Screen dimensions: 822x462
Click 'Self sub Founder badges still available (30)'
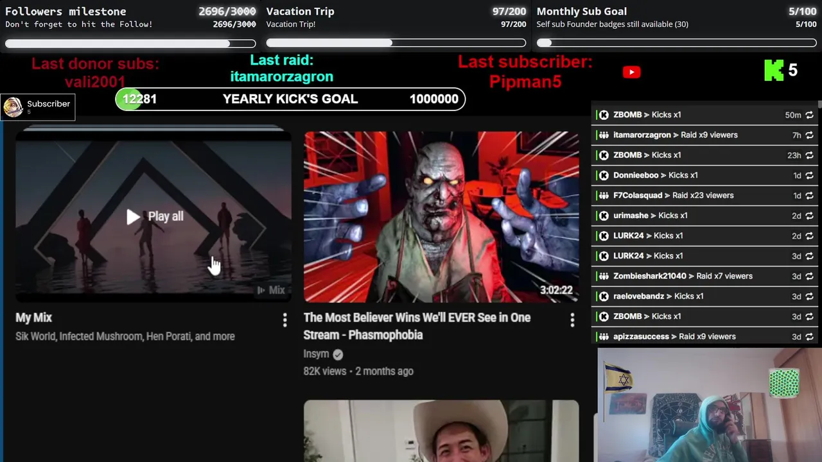613,24
